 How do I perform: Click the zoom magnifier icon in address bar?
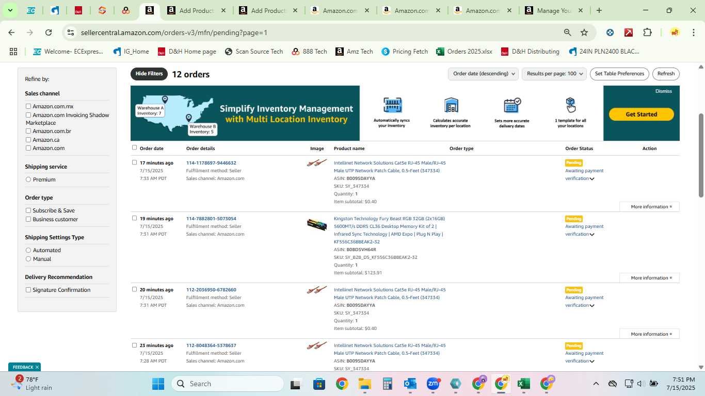pos(567,32)
